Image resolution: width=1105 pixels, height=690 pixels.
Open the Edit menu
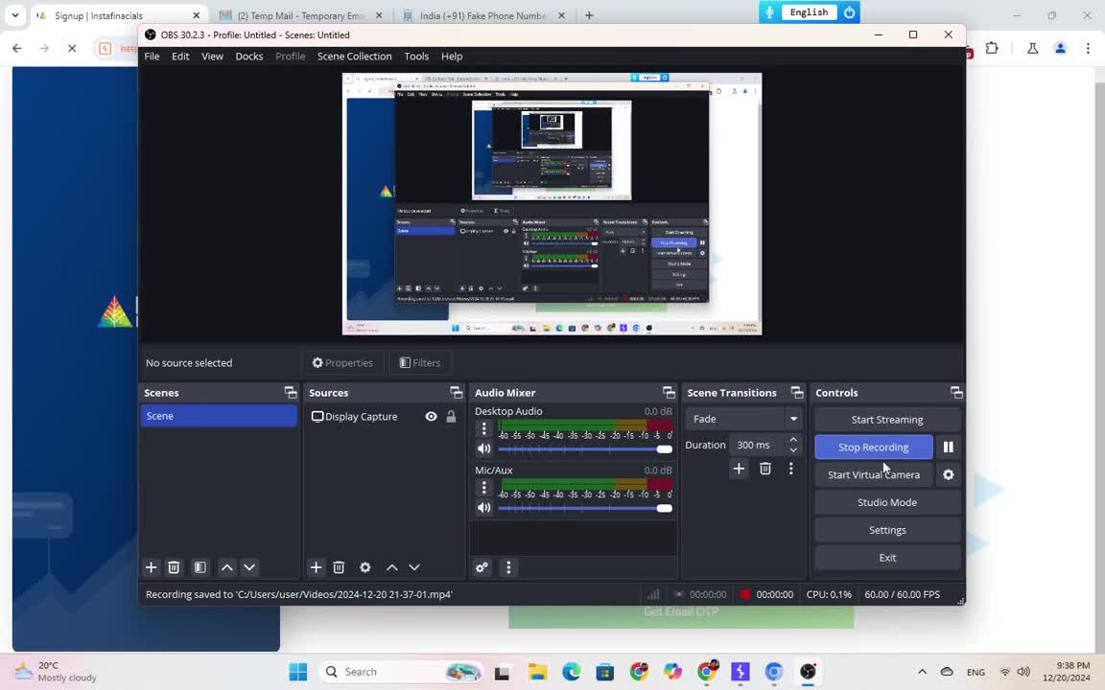point(180,57)
